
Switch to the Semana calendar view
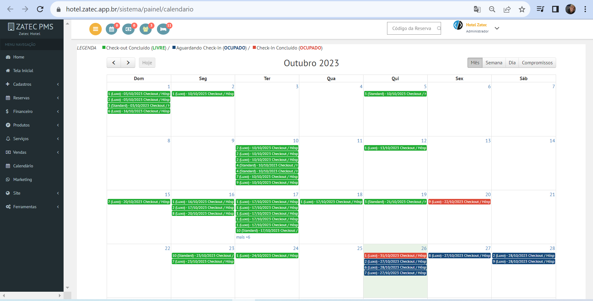(x=494, y=63)
